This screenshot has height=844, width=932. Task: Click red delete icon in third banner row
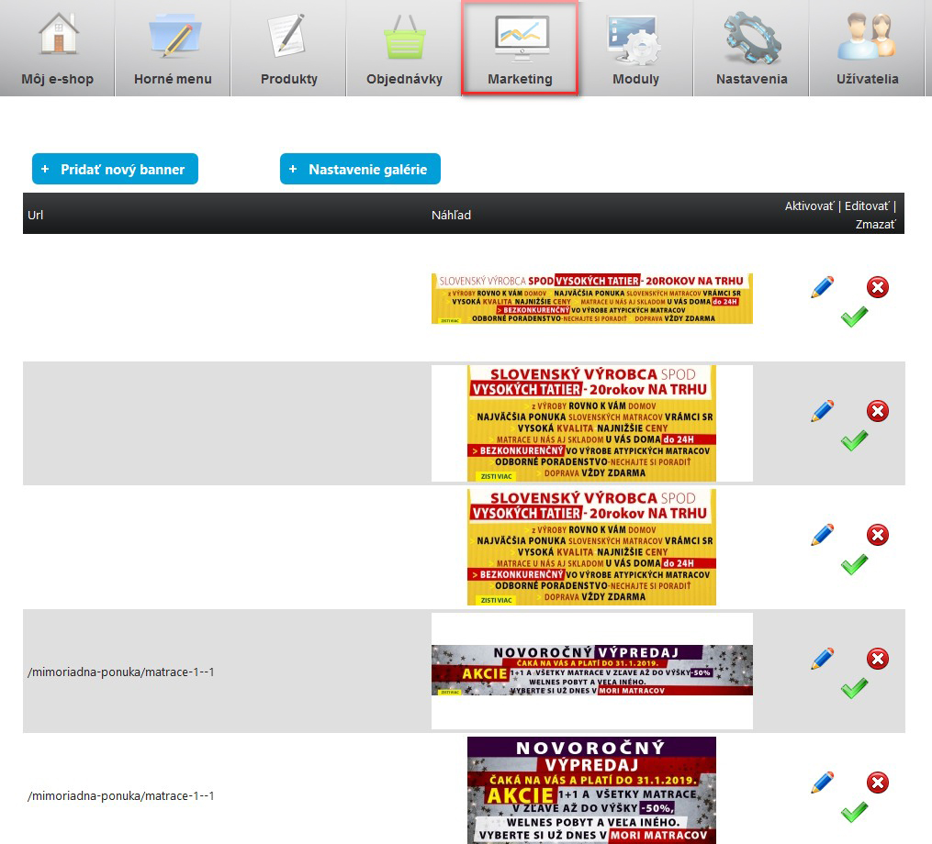[878, 536]
